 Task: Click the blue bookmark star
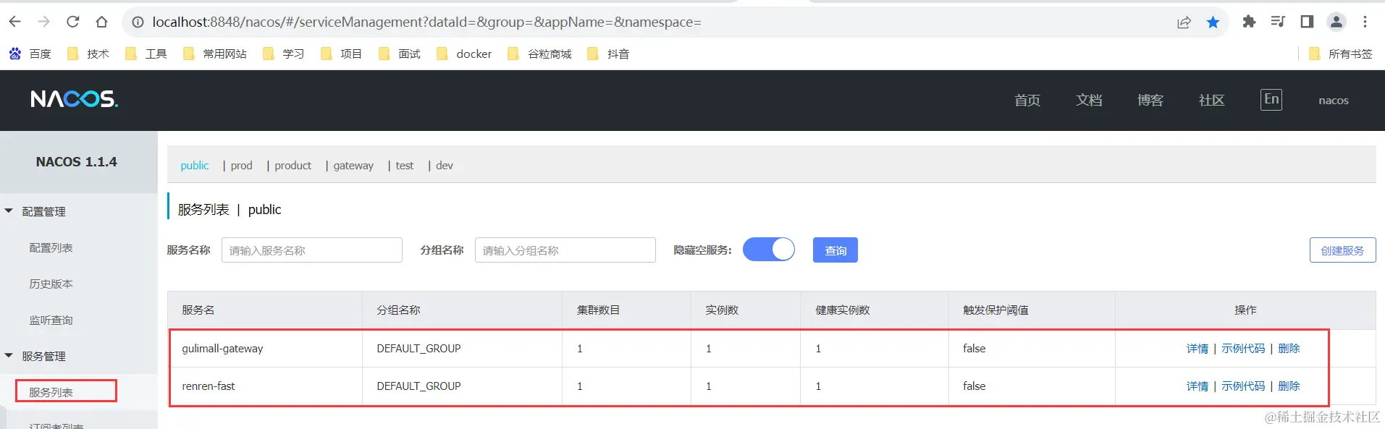(x=1213, y=22)
